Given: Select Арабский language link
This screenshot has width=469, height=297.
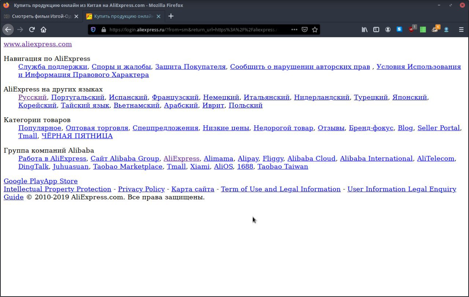Looking at the screenshot, I should pyautogui.click(x=181, y=105).
